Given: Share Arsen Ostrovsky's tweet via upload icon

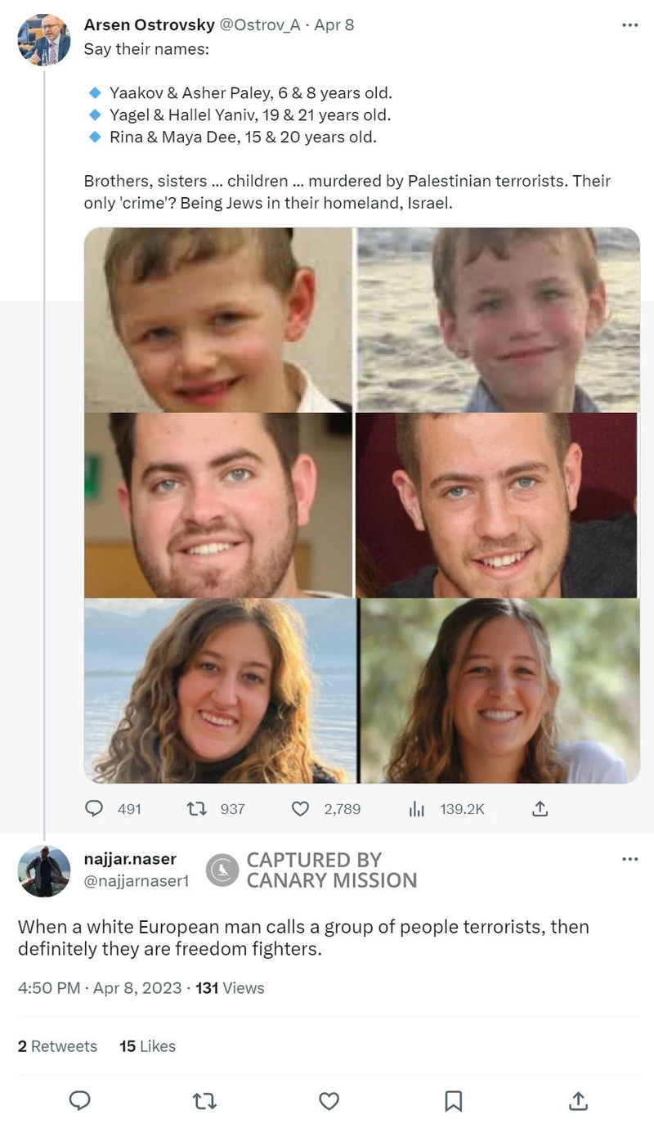Looking at the screenshot, I should 540,808.
